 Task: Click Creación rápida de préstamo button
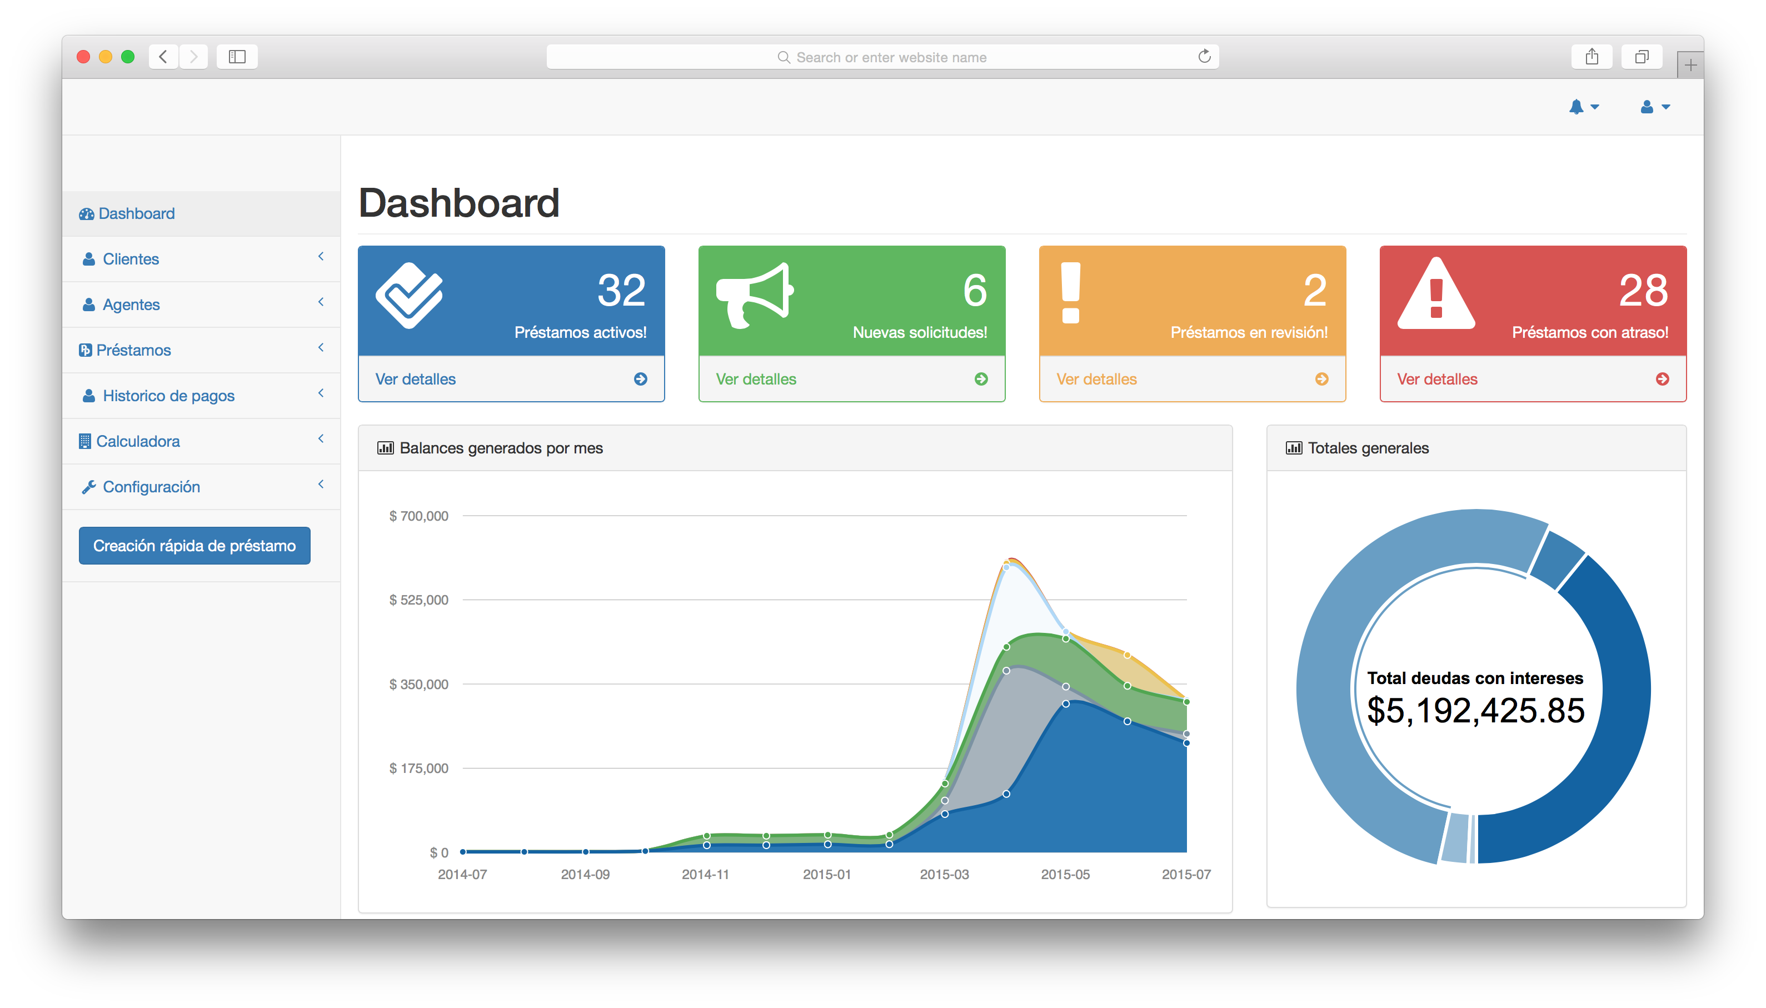(x=194, y=546)
